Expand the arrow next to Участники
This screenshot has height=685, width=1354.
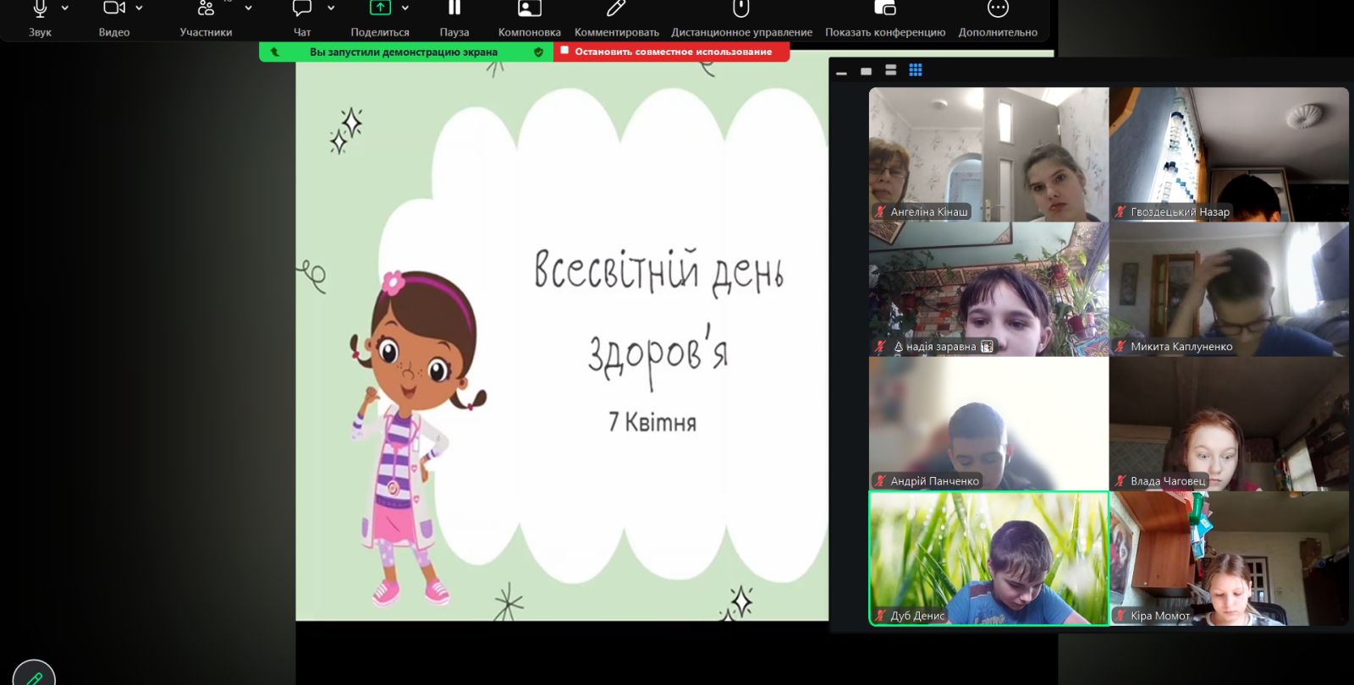pos(248,8)
